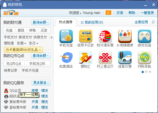Screen dimensions: 158x113
Task: Go to second app page dot
Action: coord(146,72)
